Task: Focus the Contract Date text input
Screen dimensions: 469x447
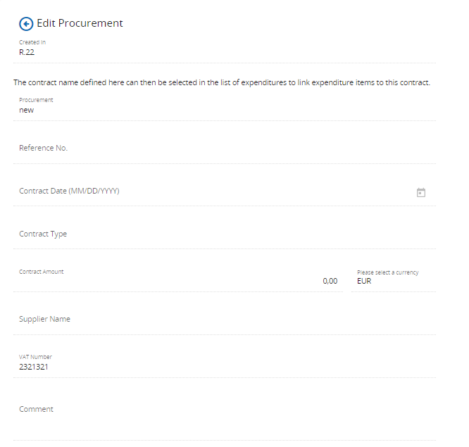Action: tap(211, 191)
